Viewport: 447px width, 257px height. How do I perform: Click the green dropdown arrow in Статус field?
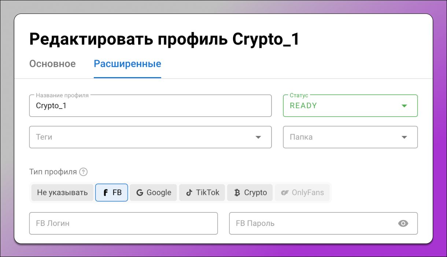(x=404, y=106)
